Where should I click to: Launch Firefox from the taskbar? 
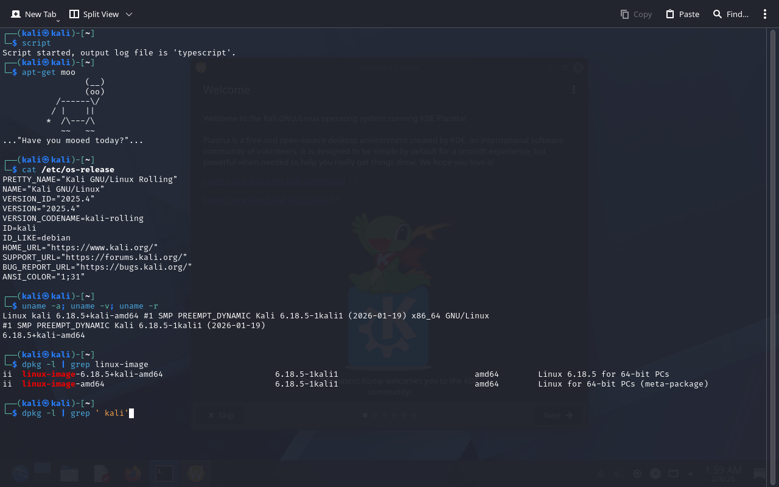click(133, 473)
